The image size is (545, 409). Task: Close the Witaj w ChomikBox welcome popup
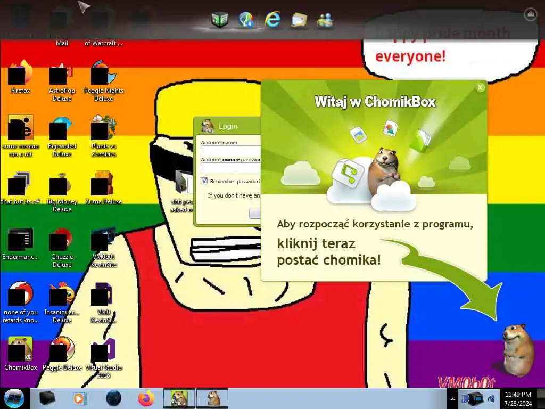[480, 88]
